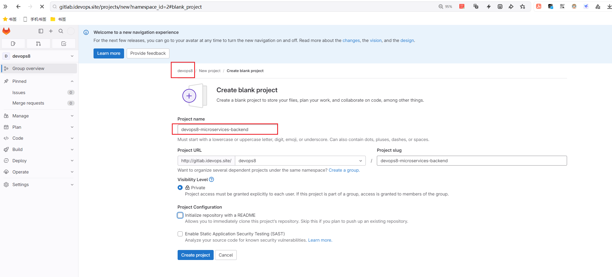612x277 pixels.
Task: Click New project breadcrumb
Action: 210,71
